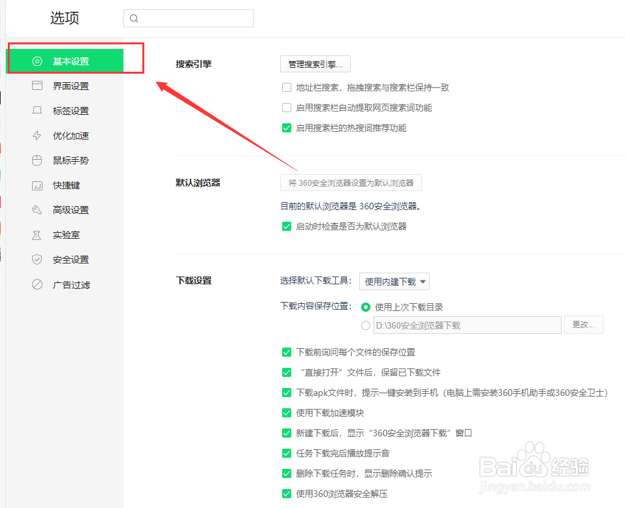Viewport: 625px width, 508px height.
Task: Click 更改... to change download folder
Action: (583, 325)
